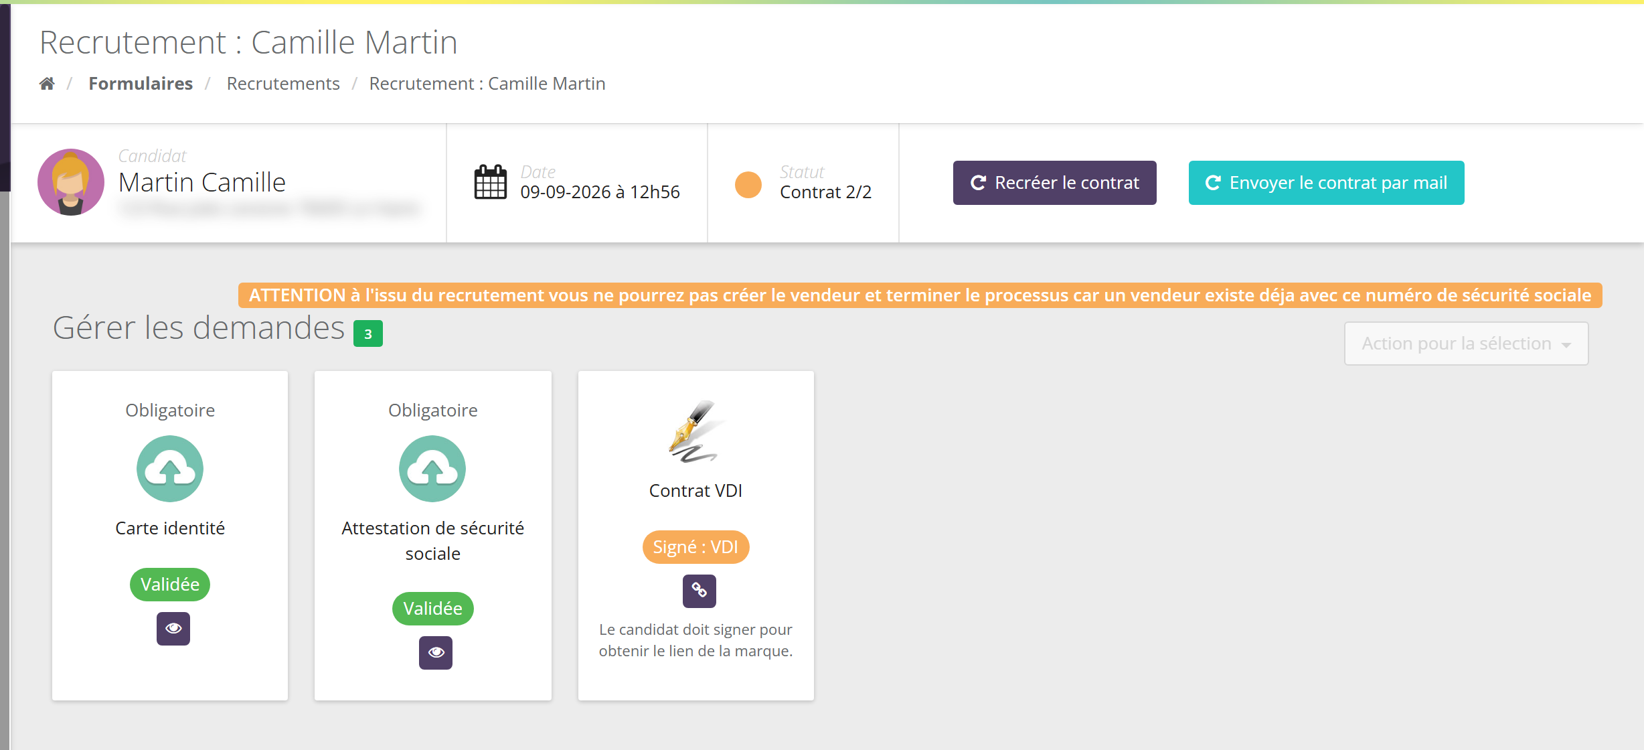Click the Martin Camille candidate name
Screen dimensions: 1644x750
pos(202,182)
